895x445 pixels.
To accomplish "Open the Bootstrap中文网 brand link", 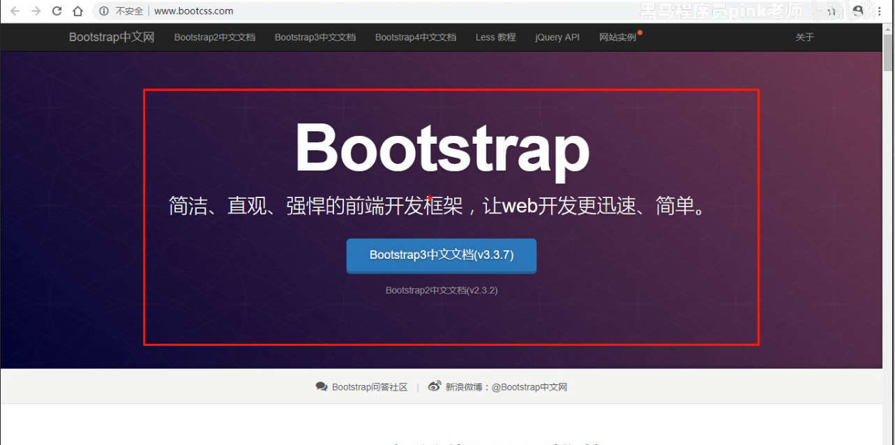I will [x=112, y=37].
